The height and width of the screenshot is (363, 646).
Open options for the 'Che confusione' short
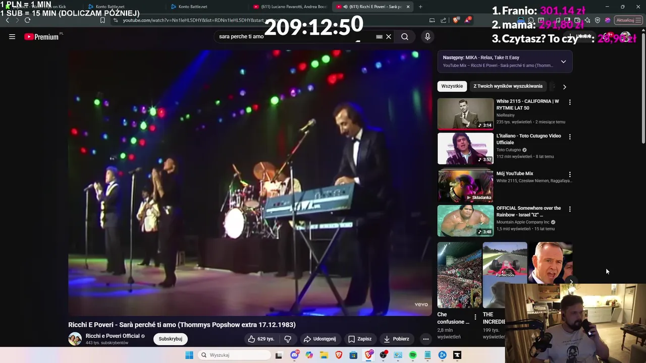click(x=475, y=317)
